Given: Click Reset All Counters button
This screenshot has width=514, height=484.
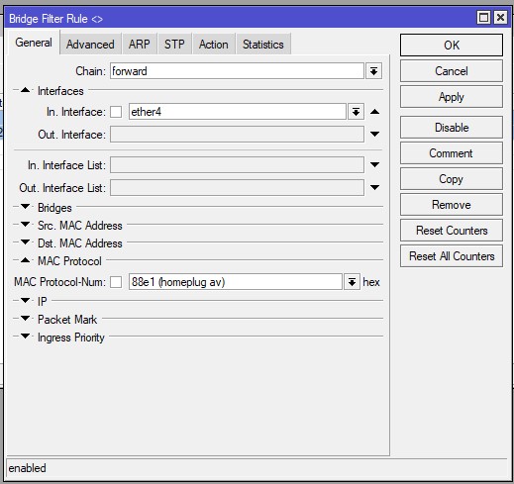Looking at the screenshot, I should [x=452, y=256].
